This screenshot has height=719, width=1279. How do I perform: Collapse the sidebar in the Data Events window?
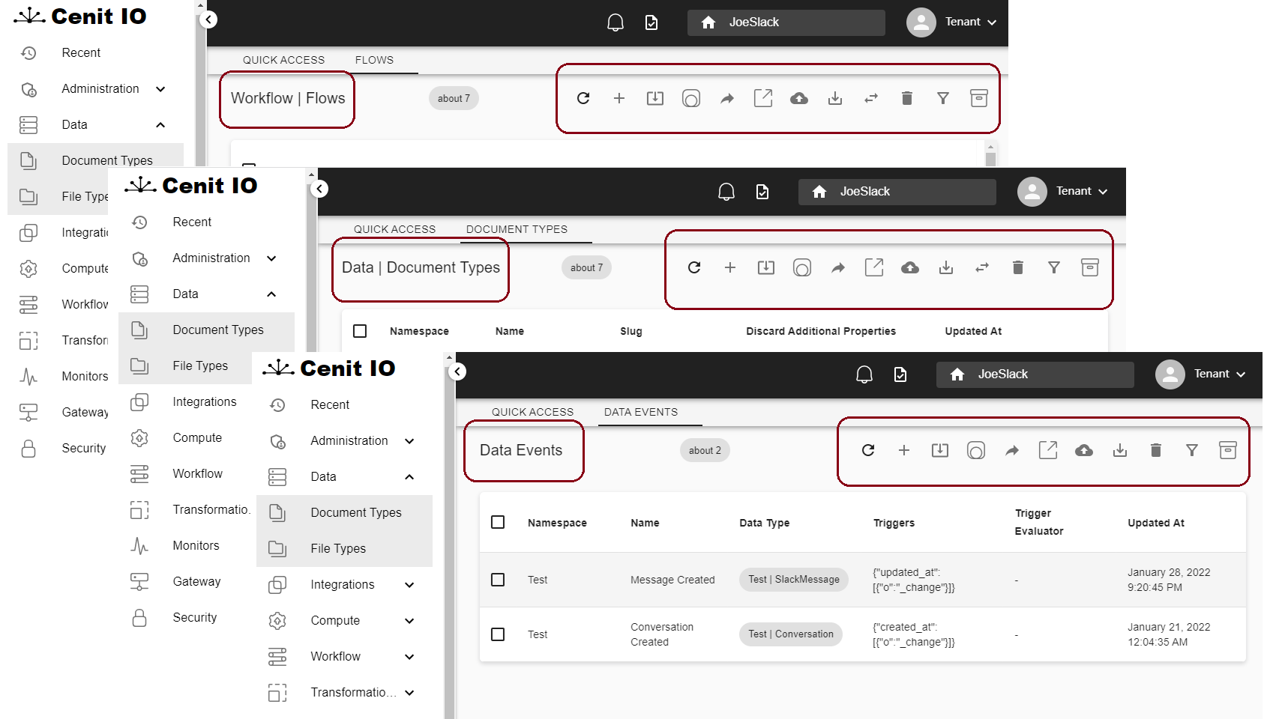(x=457, y=371)
